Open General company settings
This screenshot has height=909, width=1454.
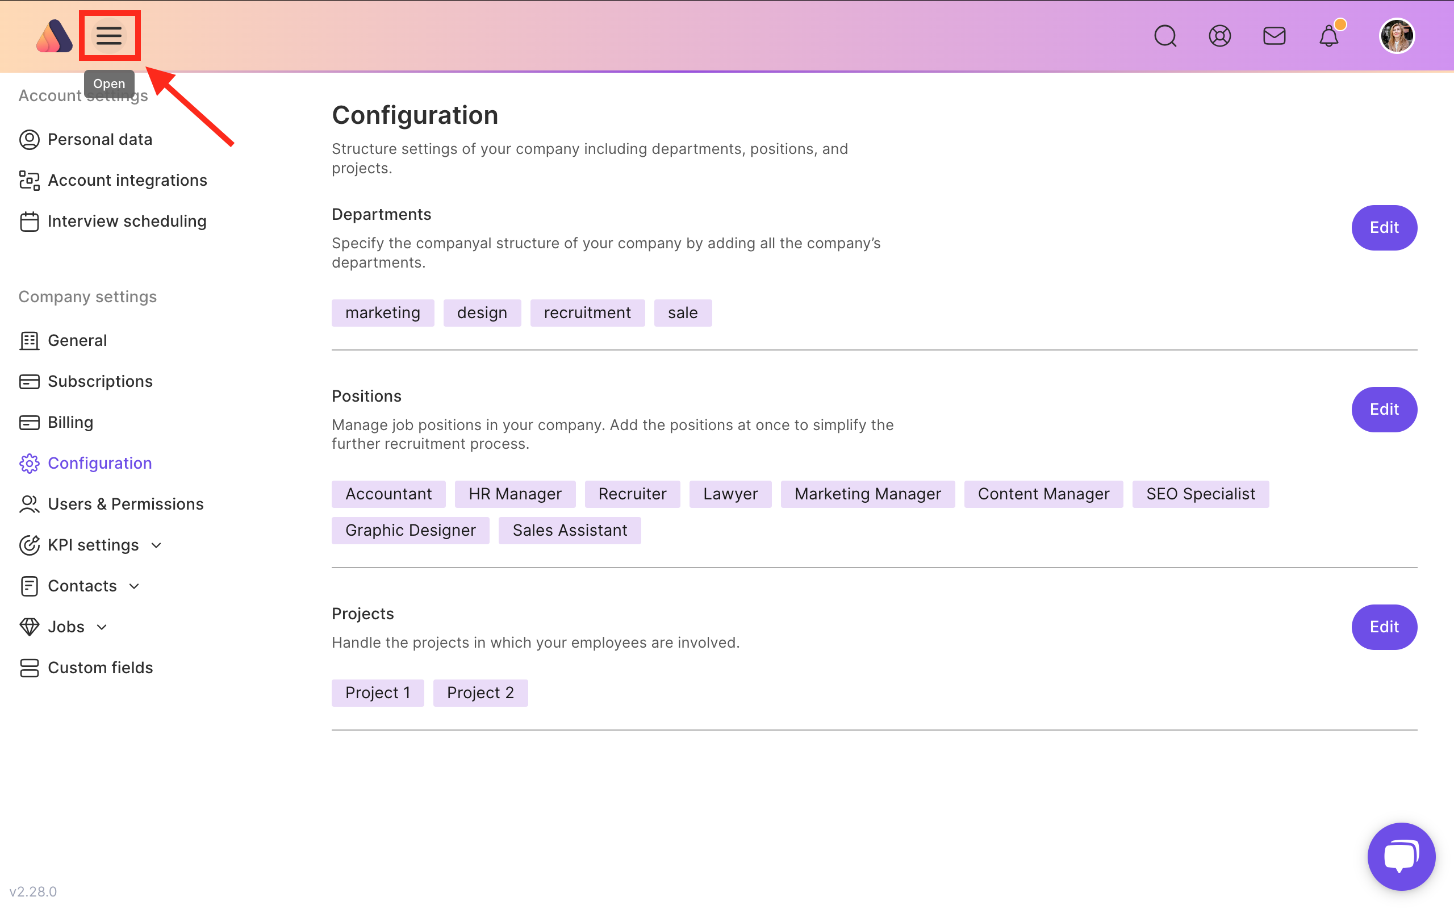coord(77,340)
